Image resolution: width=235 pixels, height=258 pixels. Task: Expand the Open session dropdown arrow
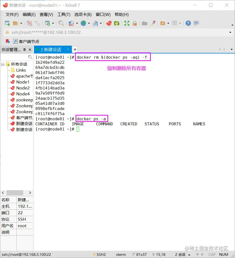[21, 23]
